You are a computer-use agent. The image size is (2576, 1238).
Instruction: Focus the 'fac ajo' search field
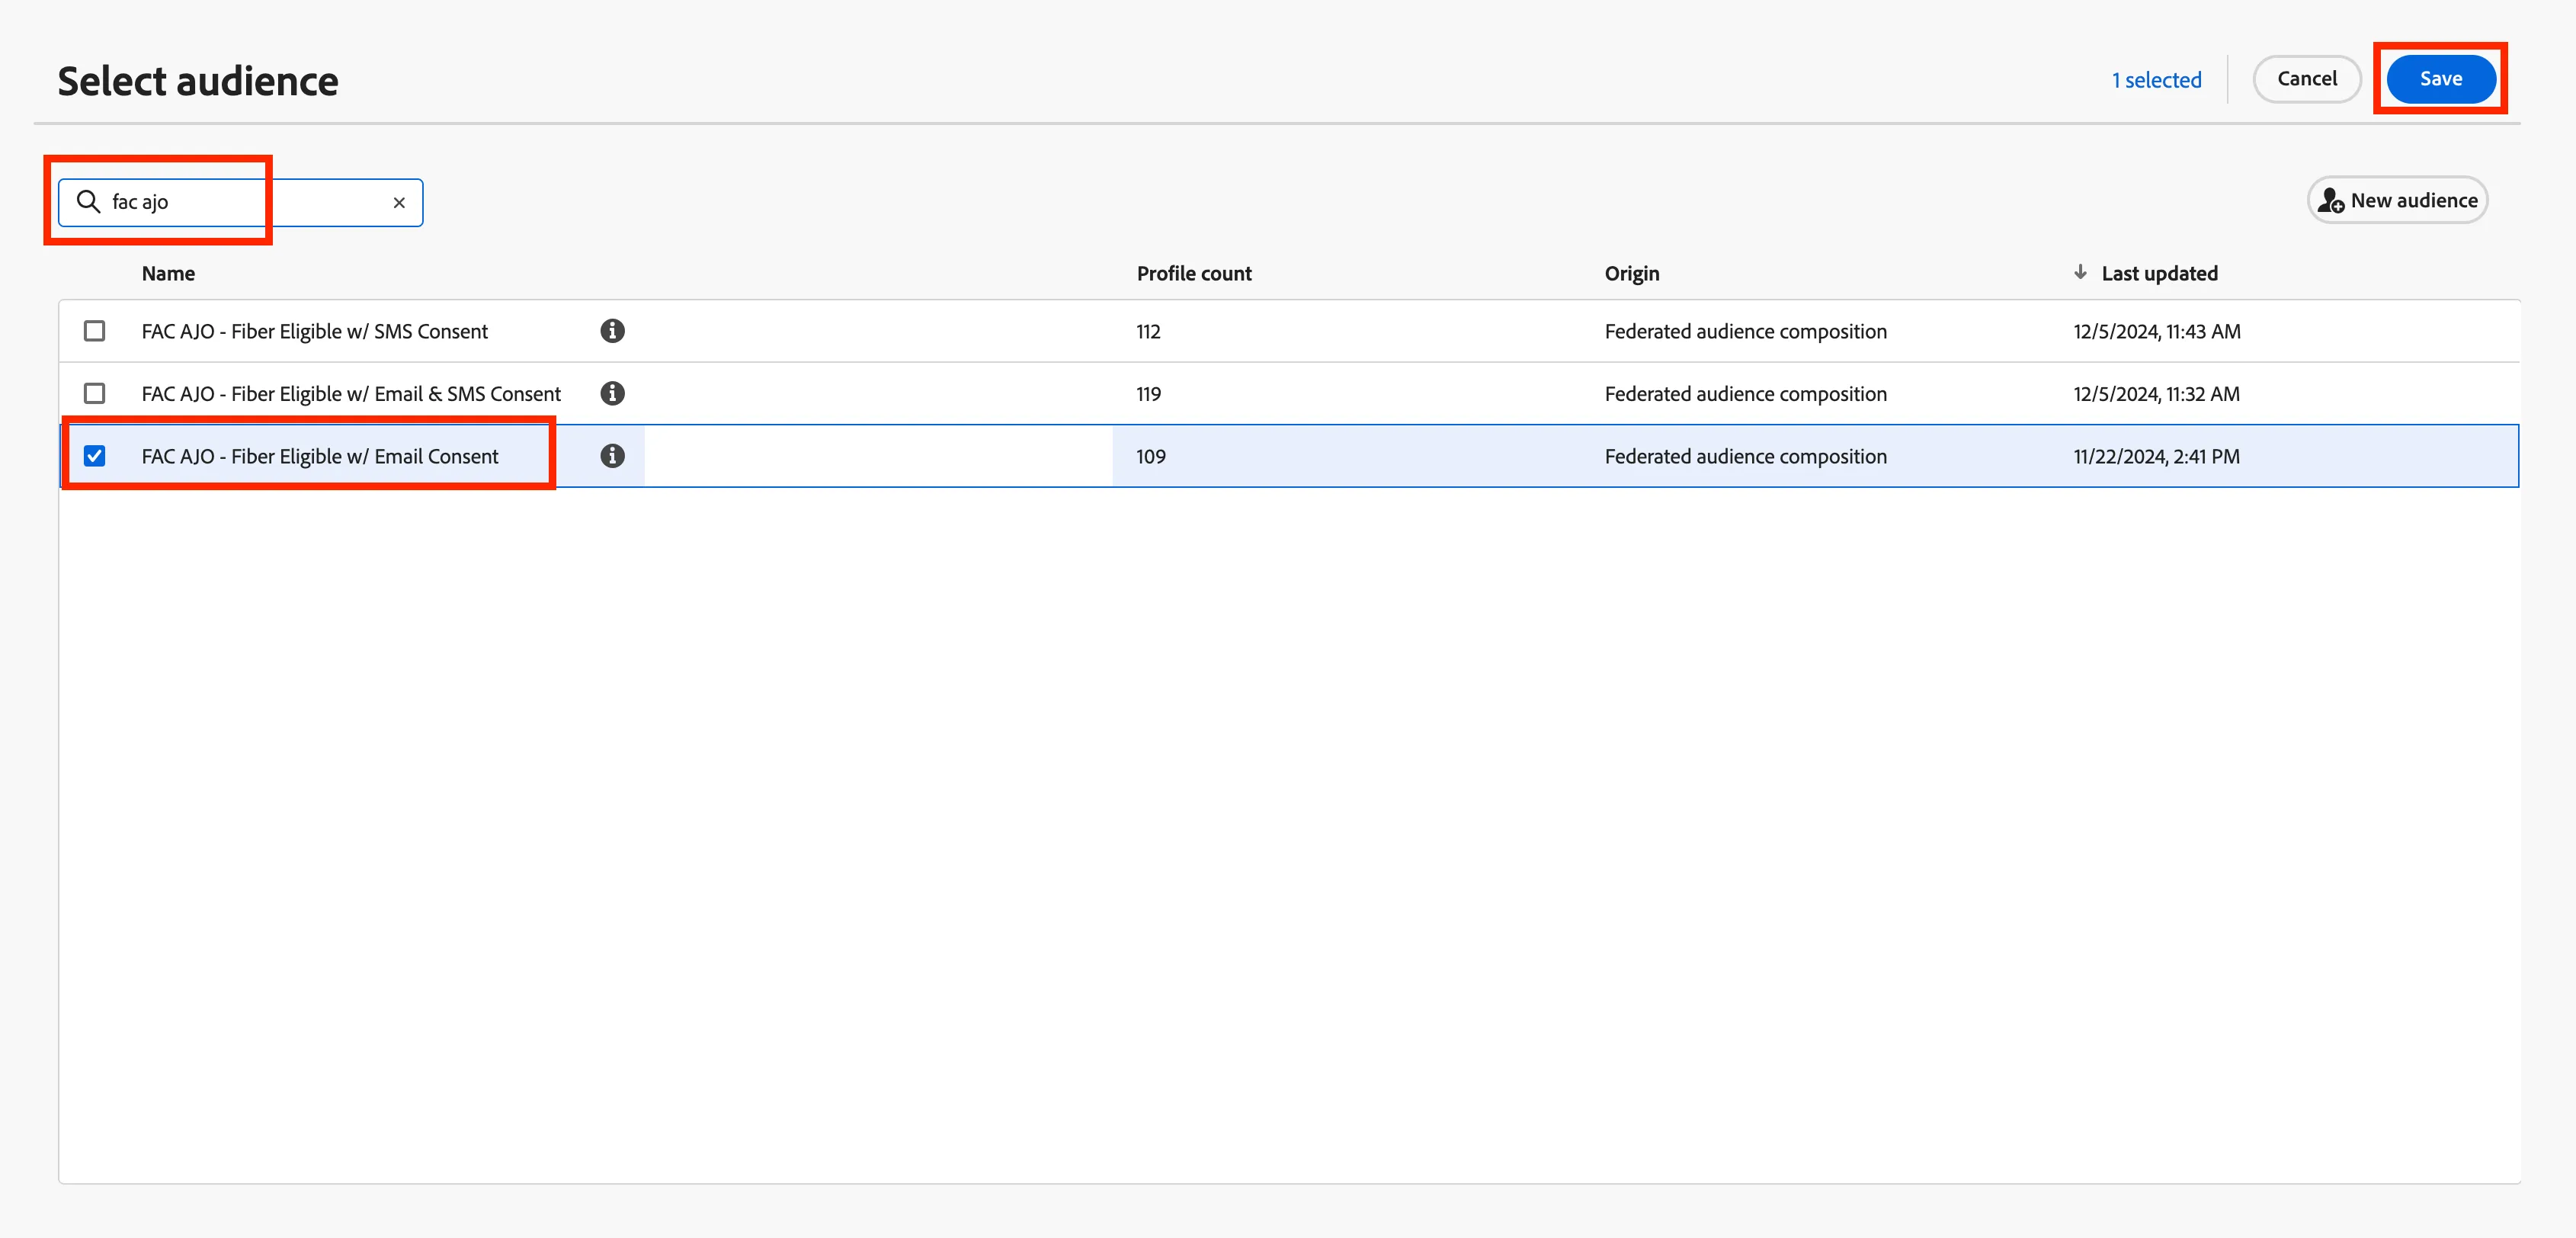[x=241, y=203]
